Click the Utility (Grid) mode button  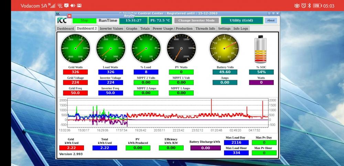point(241,20)
